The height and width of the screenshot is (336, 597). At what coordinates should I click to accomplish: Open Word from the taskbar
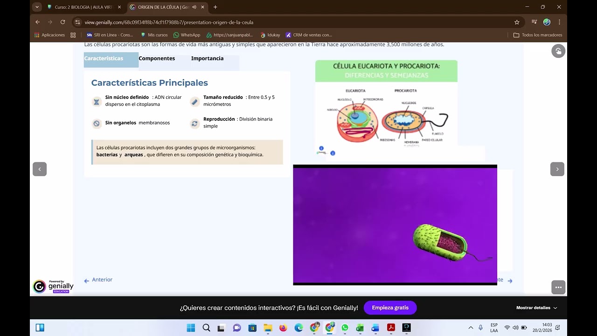pyautogui.click(x=375, y=328)
